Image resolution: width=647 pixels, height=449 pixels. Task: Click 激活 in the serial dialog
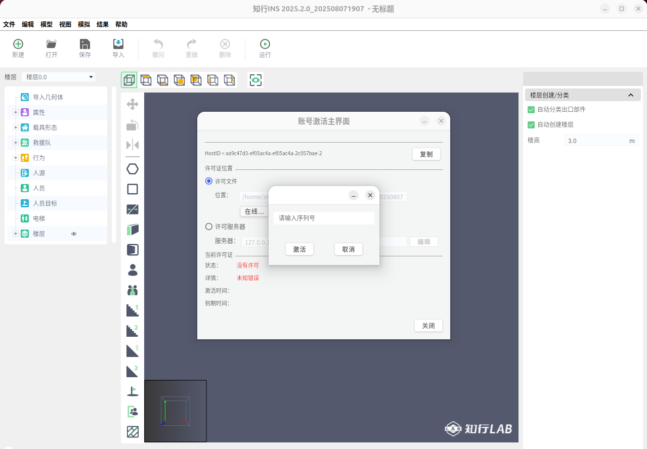(299, 249)
